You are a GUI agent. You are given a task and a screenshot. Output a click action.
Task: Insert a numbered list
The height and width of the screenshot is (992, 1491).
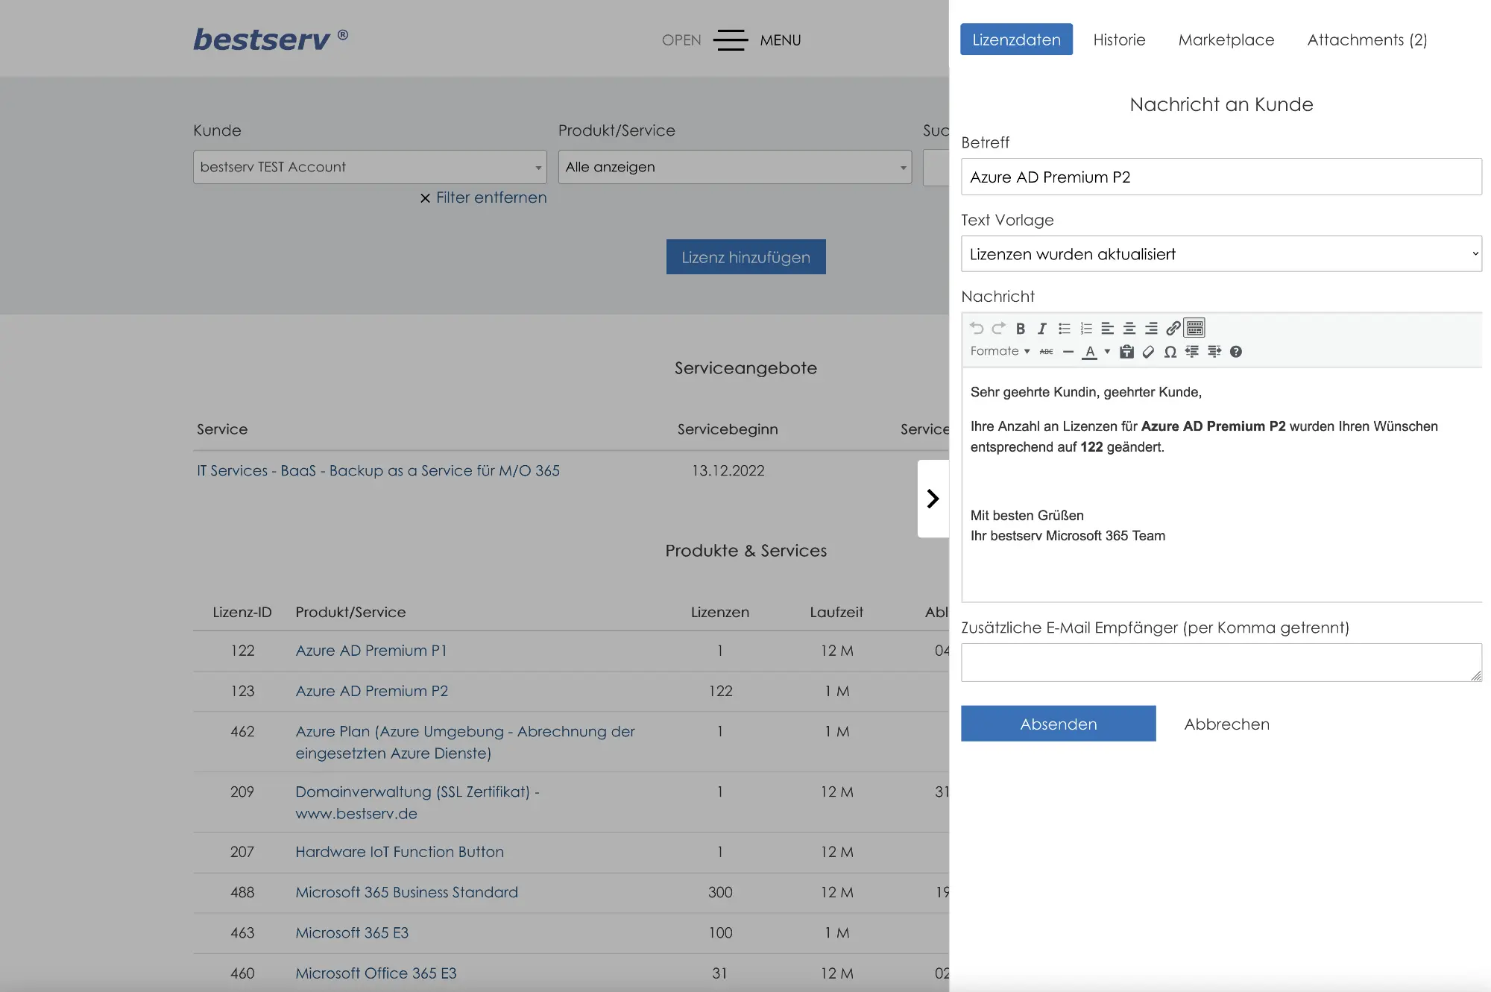click(1086, 328)
